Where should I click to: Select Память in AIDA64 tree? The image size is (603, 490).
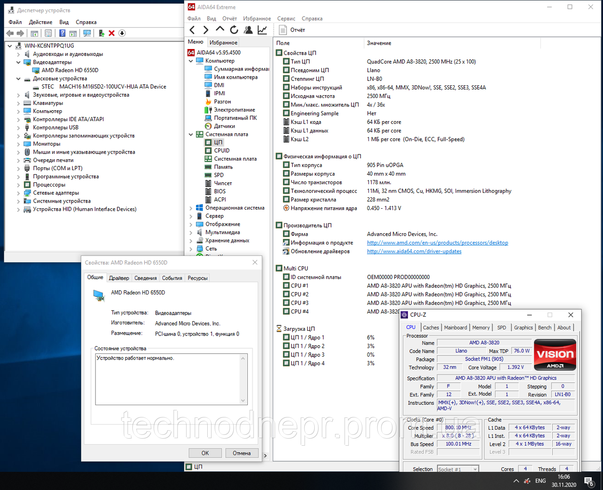[223, 167]
